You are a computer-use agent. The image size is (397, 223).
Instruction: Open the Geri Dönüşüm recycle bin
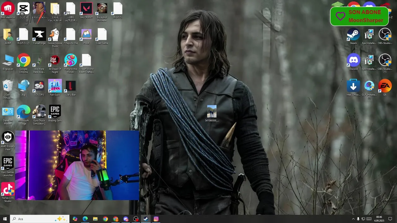(8, 86)
